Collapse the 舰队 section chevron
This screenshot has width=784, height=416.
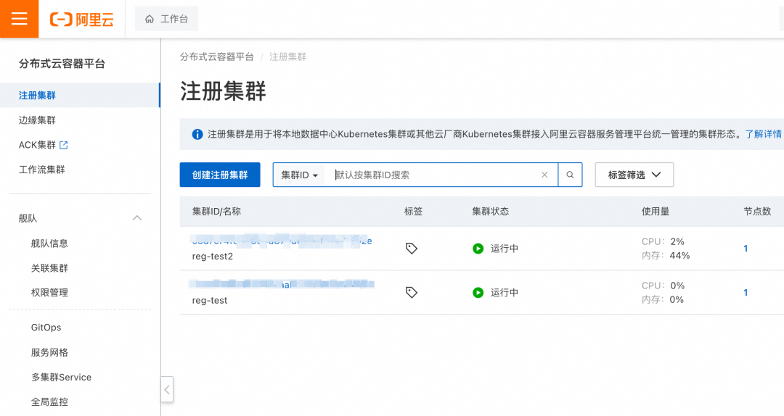[x=137, y=217]
